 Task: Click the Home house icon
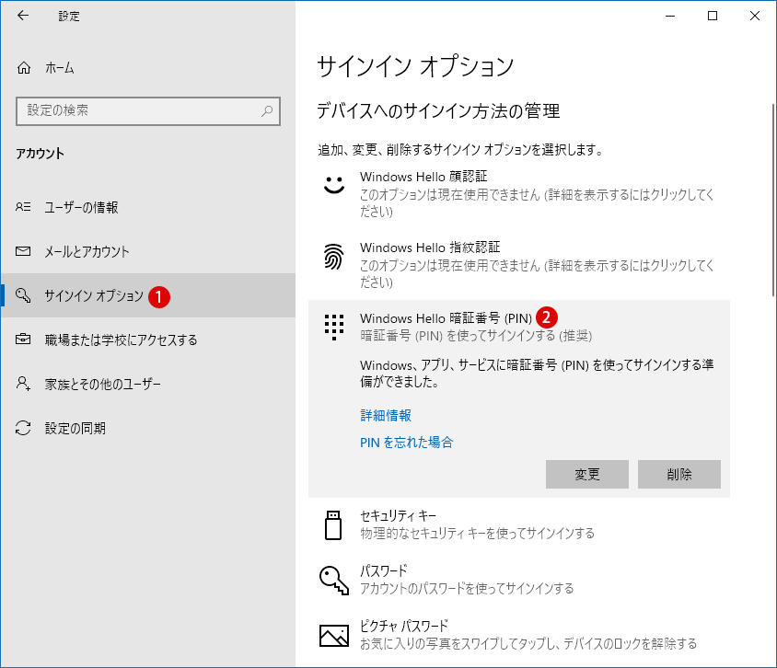tap(24, 68)
